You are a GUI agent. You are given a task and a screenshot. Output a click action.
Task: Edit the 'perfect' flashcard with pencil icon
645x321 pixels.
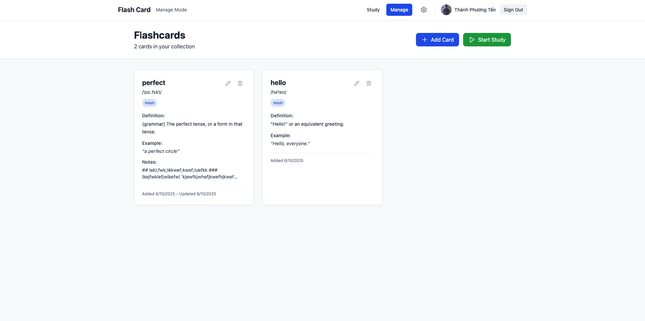(x=228, y=83)
